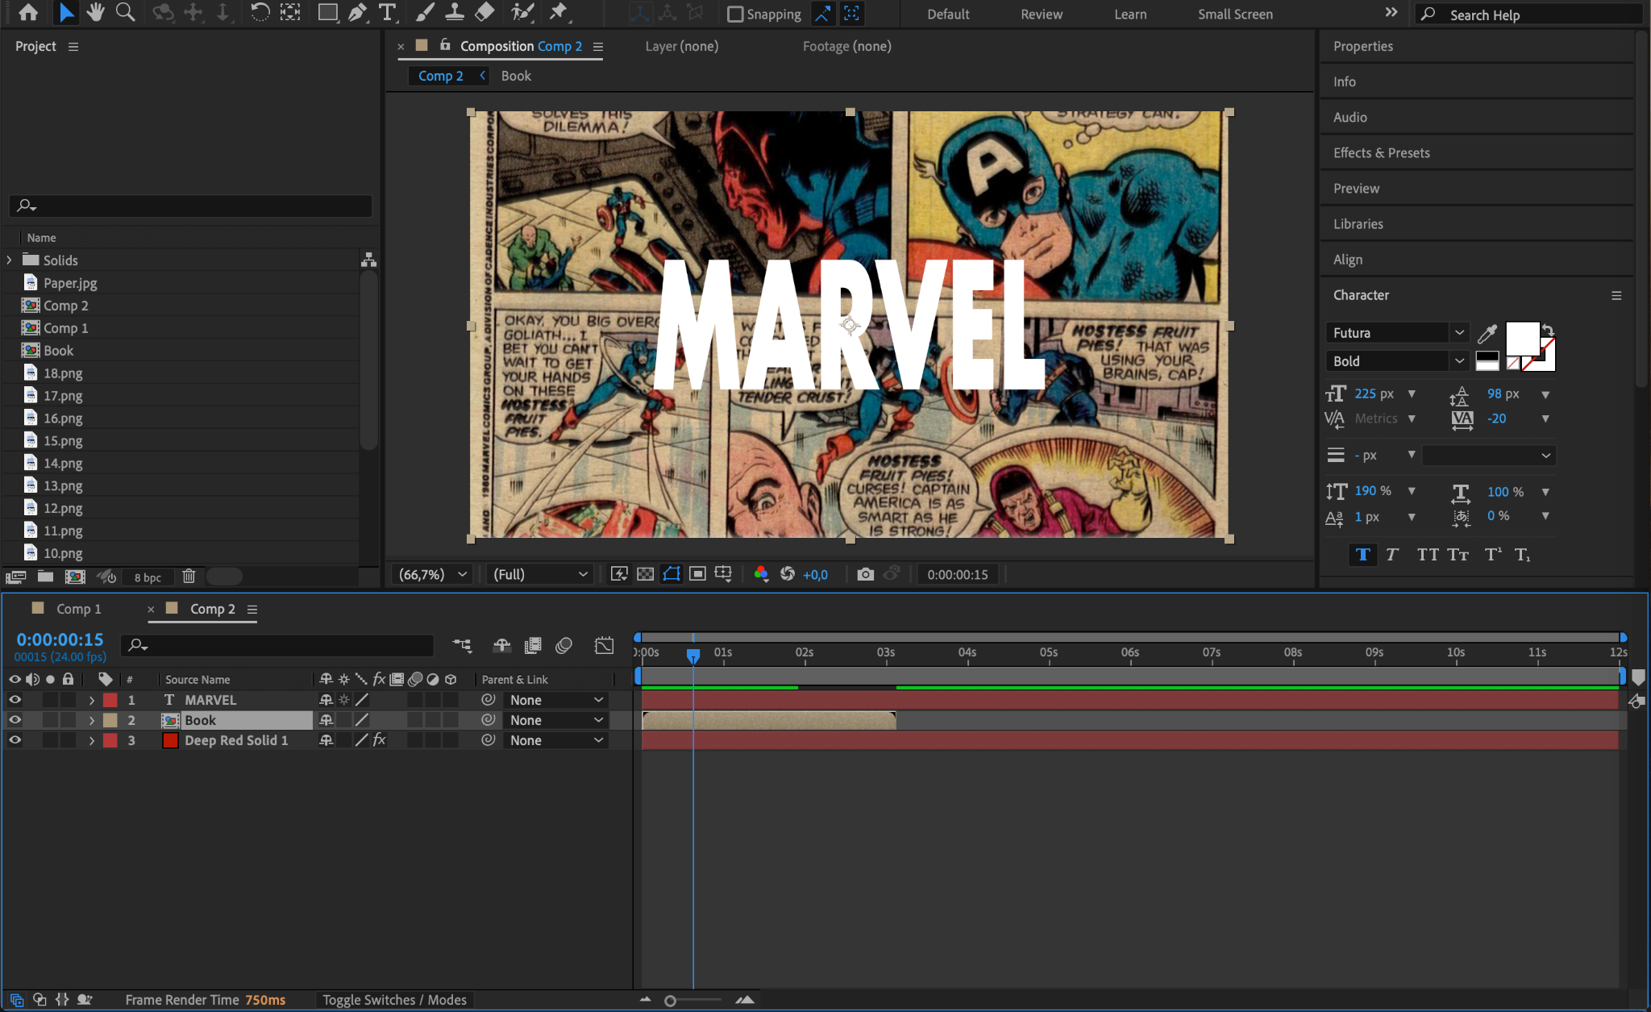Image resolution: width=1651 pixels, height=1012 pixels.
Task: Delete selected project item with trash
Action: pyautogui.click(x=189, y=577)
